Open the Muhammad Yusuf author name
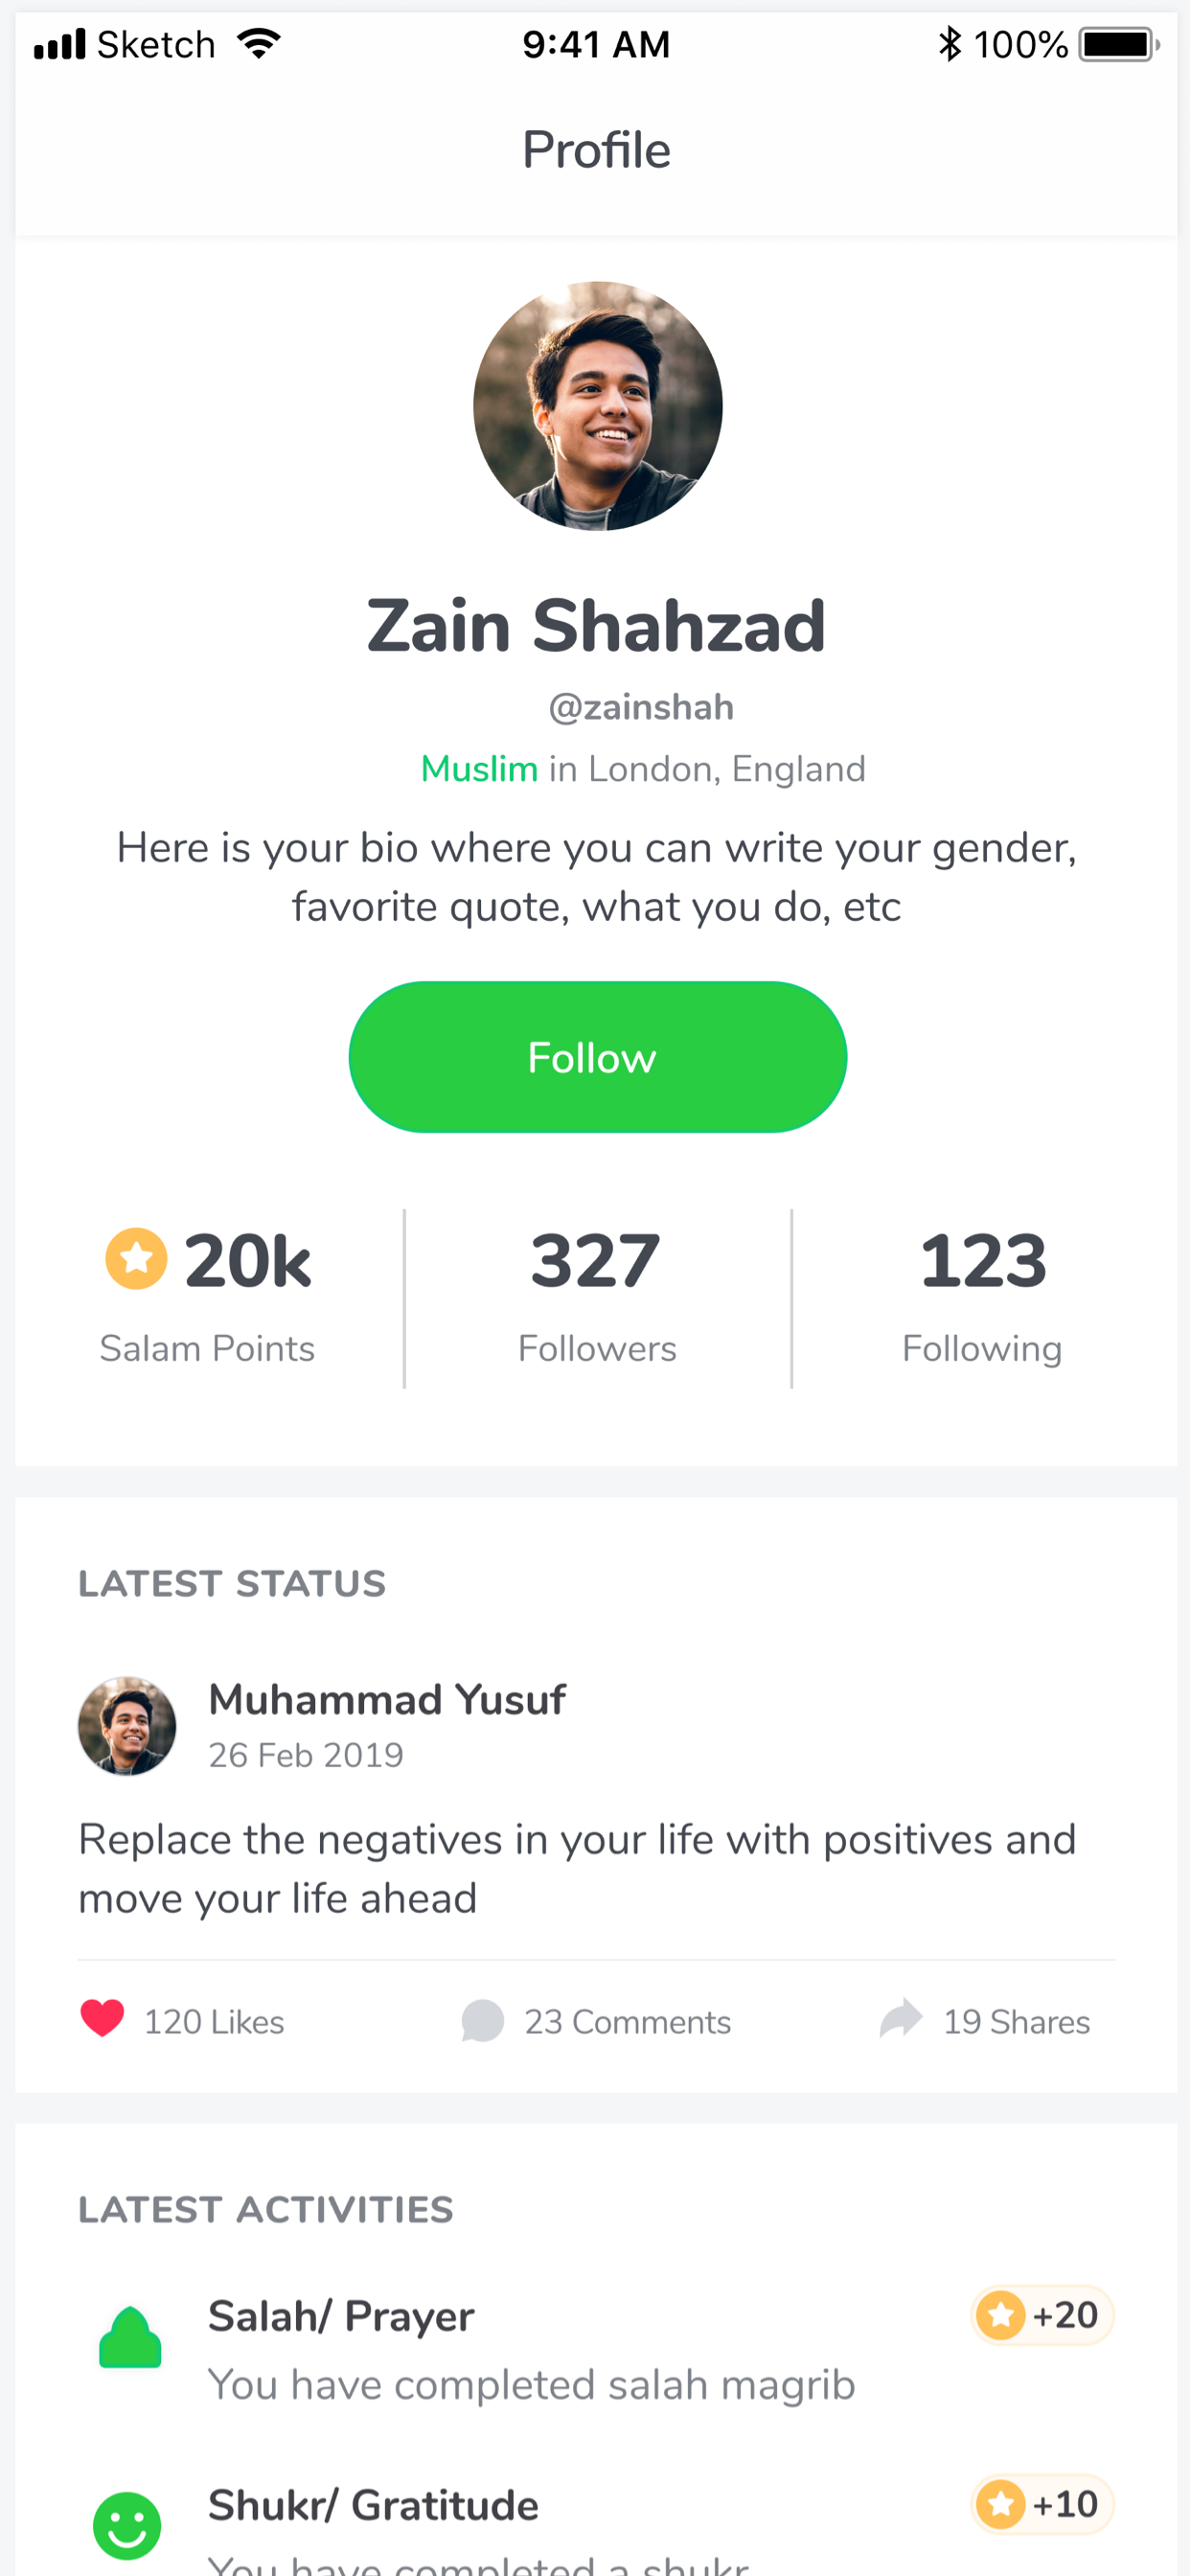The height and width of the screenshot is (2576, 1190). pyautogui.click(x=387, y=1699)
